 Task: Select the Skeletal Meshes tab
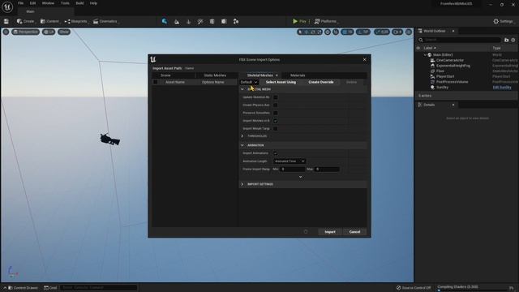click(x=259, y=75)
